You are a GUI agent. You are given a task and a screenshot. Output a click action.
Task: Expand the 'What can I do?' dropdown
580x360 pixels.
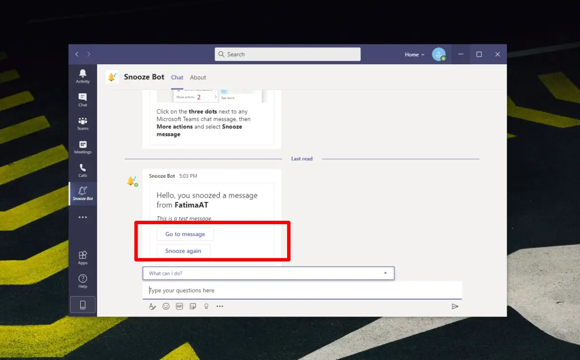[x=268, y=273]
